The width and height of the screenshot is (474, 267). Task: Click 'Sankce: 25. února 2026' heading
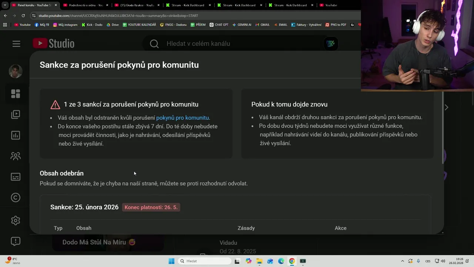(x=84, y=207)
